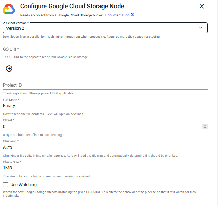The image size is (218, 206).
Task: Focus the GS URI input field
Action: coord(104,49)
